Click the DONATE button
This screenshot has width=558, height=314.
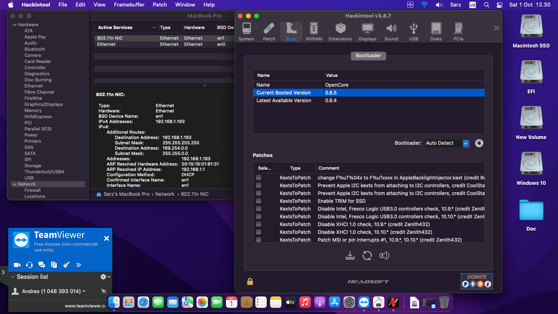tap(476, 281)
